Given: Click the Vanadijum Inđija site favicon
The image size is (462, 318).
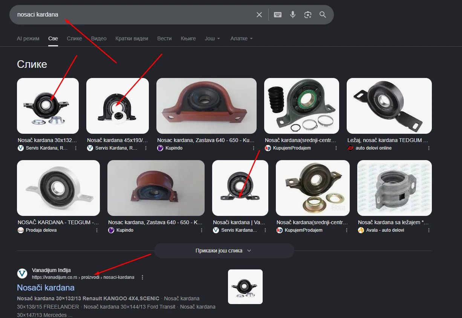Looking at the screenshot, I should coord(23,274).
